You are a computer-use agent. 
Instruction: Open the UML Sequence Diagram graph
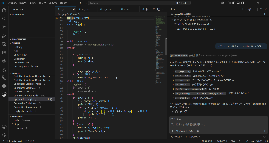(26, 66)
